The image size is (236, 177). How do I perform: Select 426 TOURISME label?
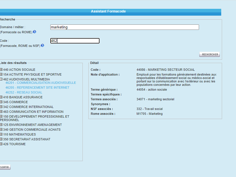point(14,144)
